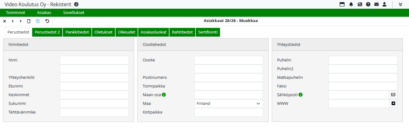Create new record with blank page icon

[x=29, y=21]
